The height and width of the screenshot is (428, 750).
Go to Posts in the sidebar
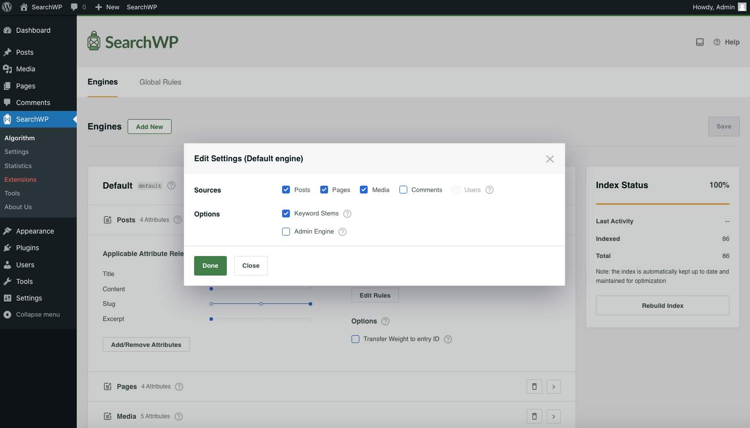[38, 52]
